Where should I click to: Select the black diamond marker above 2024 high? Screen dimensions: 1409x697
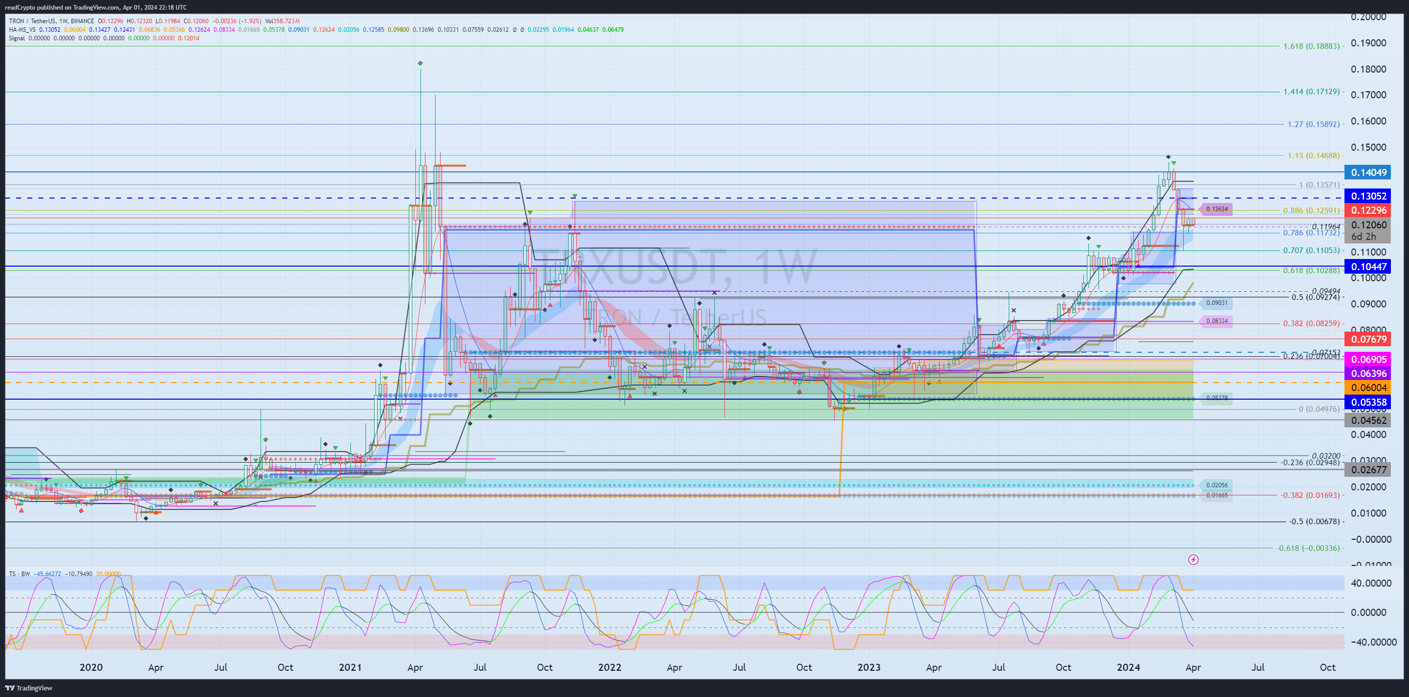[x=1168, y=157]
